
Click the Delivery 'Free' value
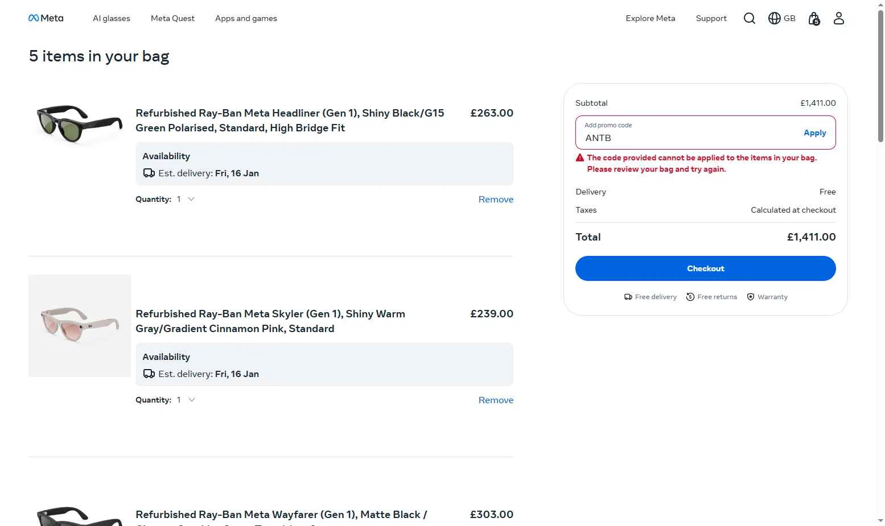click(828, 192)
